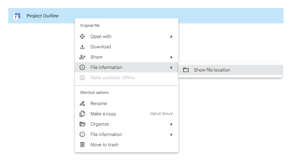This screenshot has height=163, width=291.
Task: Select Show file location from the submenu
Action: 210,70
